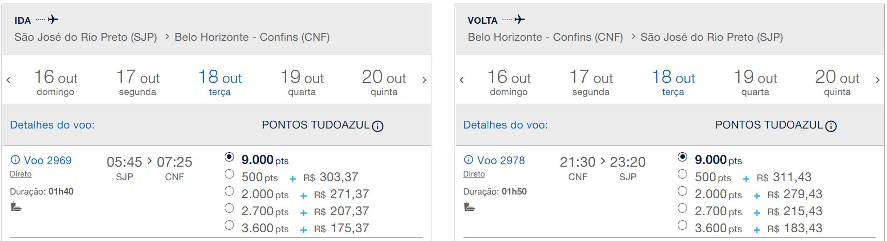Click the seat icon under flight 2978 duration
This screenshot has width=887, height=241.
pyautogui.click(x=469, y=207)
